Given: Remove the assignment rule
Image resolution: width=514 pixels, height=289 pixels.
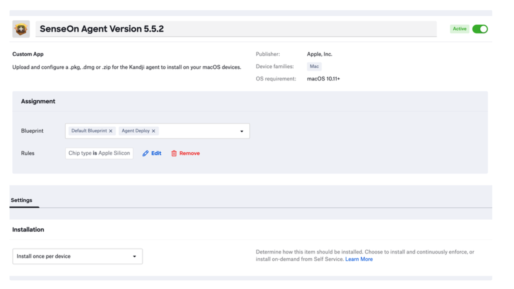Looking at the screenshot, I should [185, 153].
